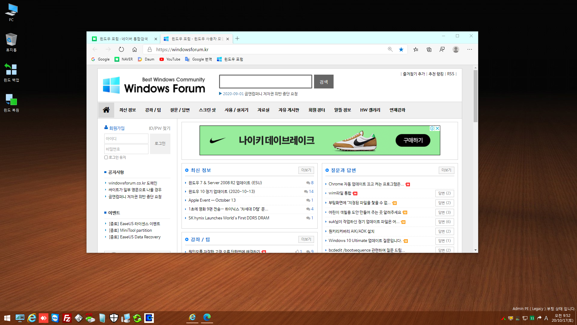Open Edge settings and more menu
577x325 pixels.
pyautogui.click(x=470, y=49)
